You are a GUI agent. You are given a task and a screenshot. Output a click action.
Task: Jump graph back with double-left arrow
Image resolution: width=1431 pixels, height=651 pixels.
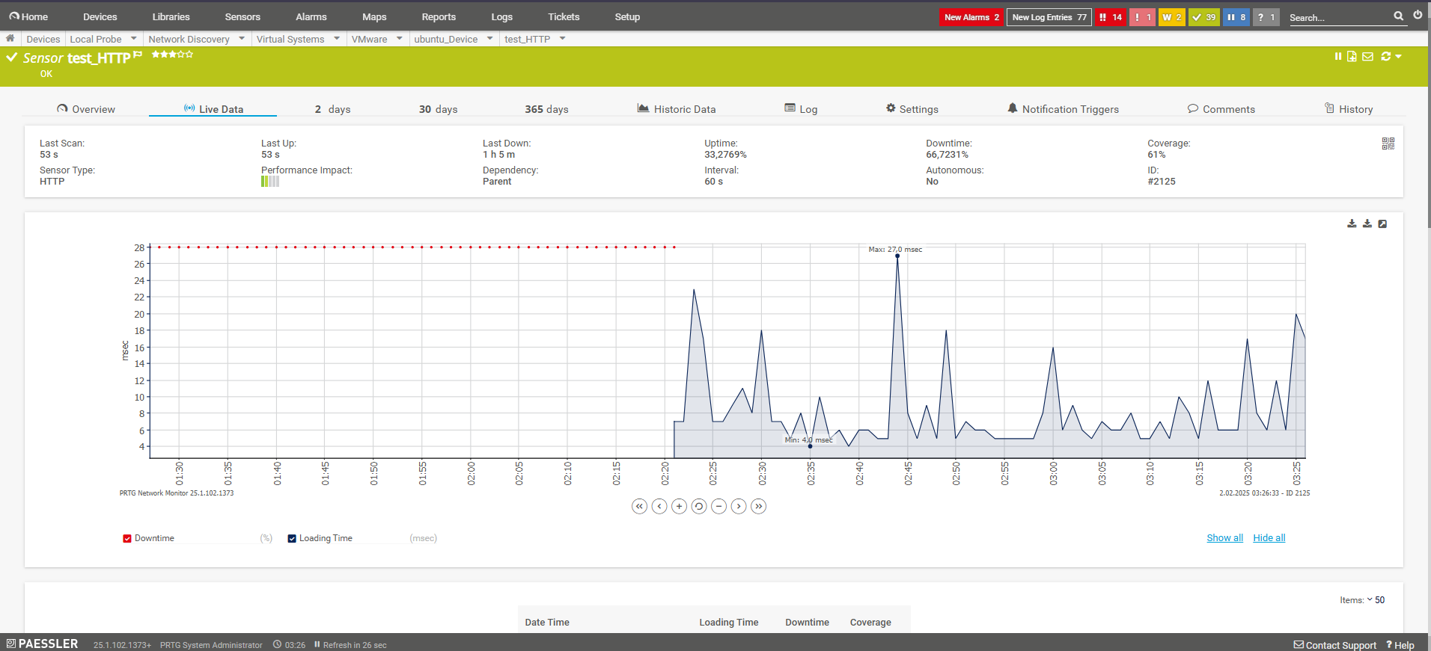pos(639,506)
